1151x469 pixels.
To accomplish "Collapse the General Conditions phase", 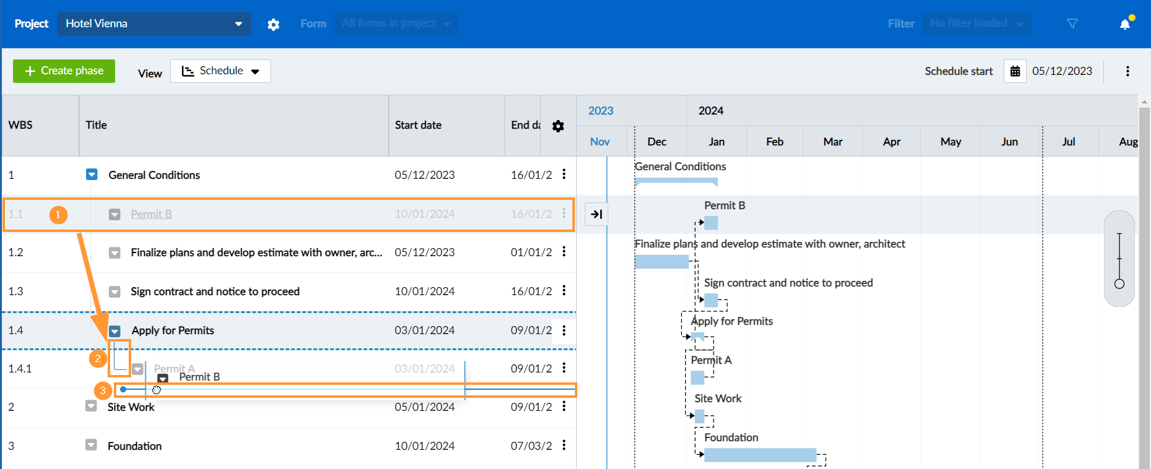I will [92, 174].
